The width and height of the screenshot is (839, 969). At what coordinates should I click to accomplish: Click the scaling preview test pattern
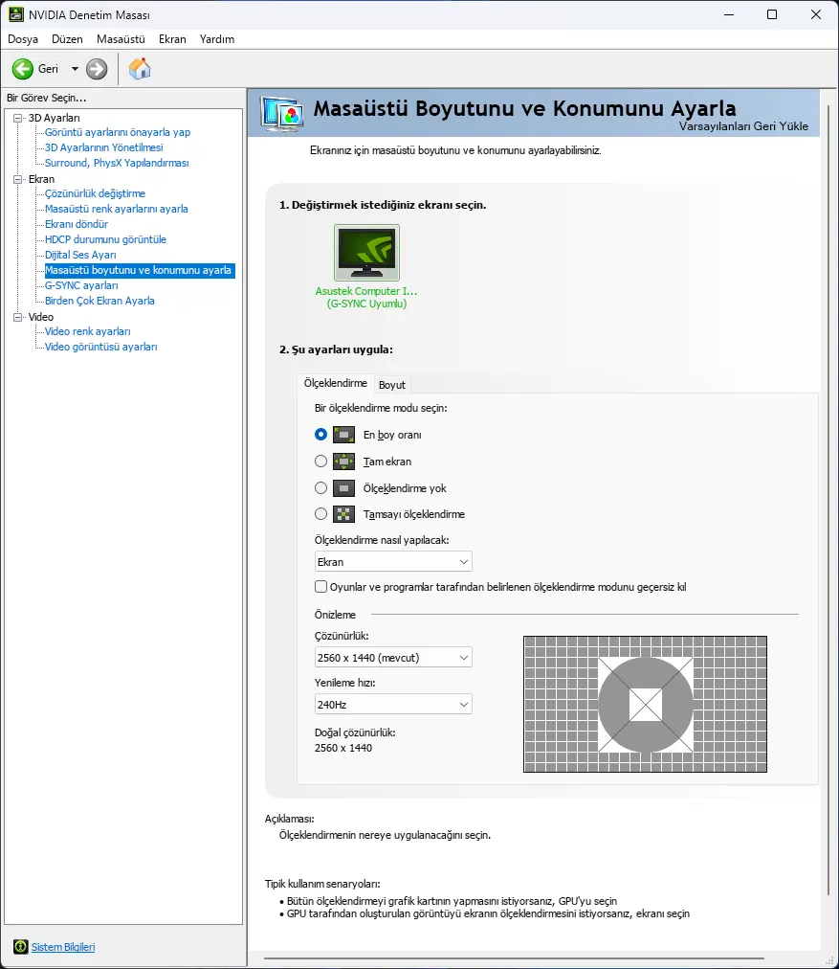(645, 705)
